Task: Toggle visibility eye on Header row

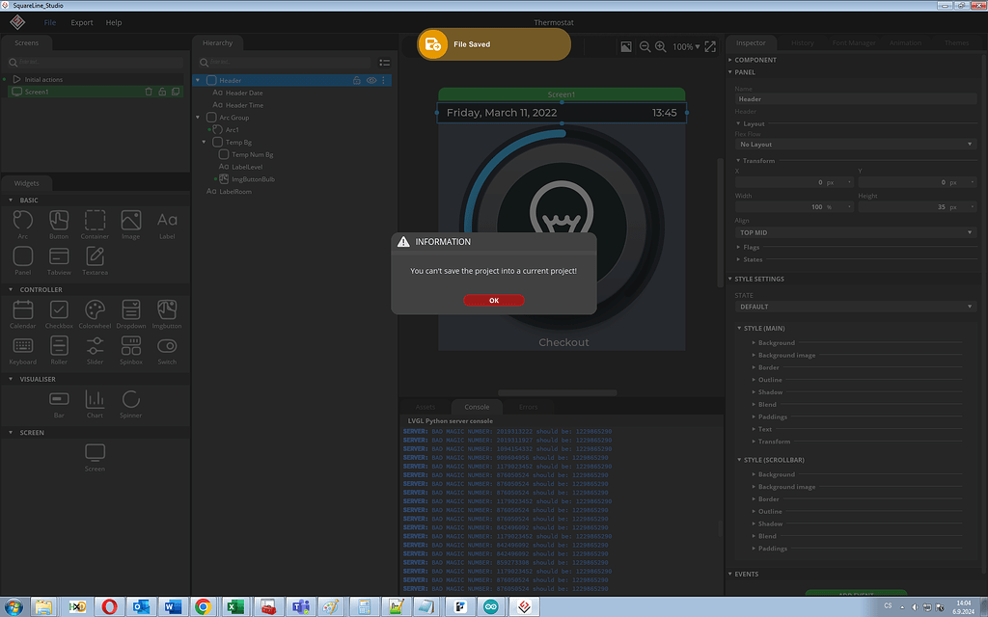Action: 371,81
